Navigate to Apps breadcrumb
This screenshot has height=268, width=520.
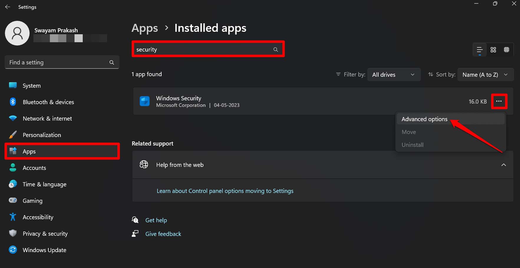click(x=145, y=28)
